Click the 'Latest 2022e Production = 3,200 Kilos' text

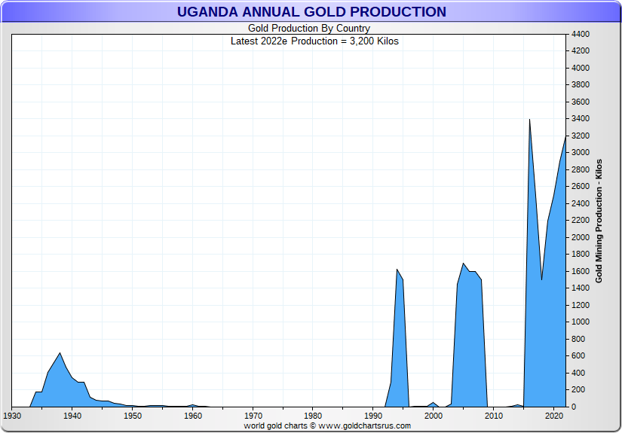(314, 41)
